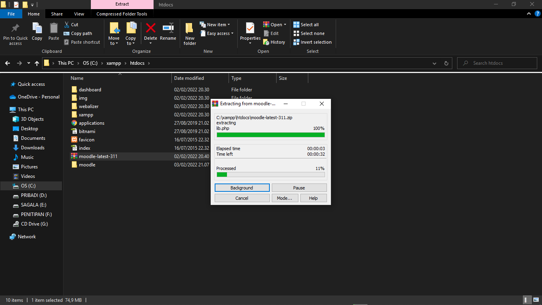Click the Properties icon
The width and height of the screenshot is (542, 305).
click(250, 28)
